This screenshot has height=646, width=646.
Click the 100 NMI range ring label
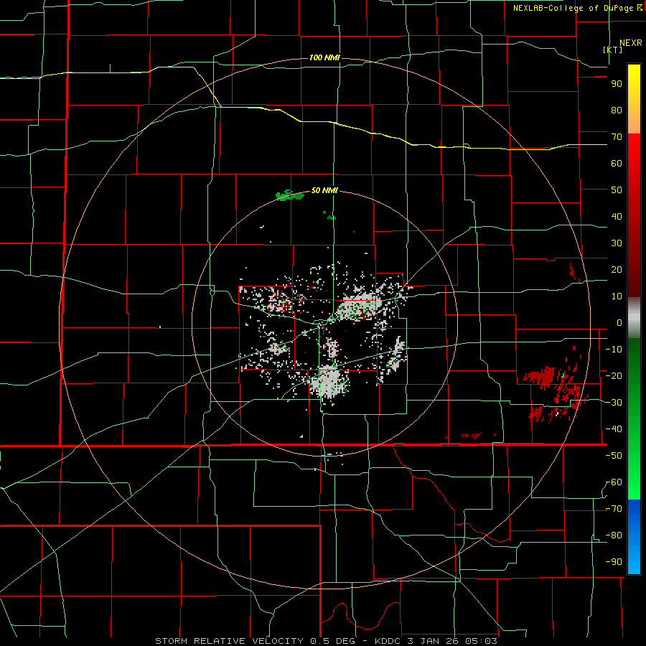coord(324,57)
